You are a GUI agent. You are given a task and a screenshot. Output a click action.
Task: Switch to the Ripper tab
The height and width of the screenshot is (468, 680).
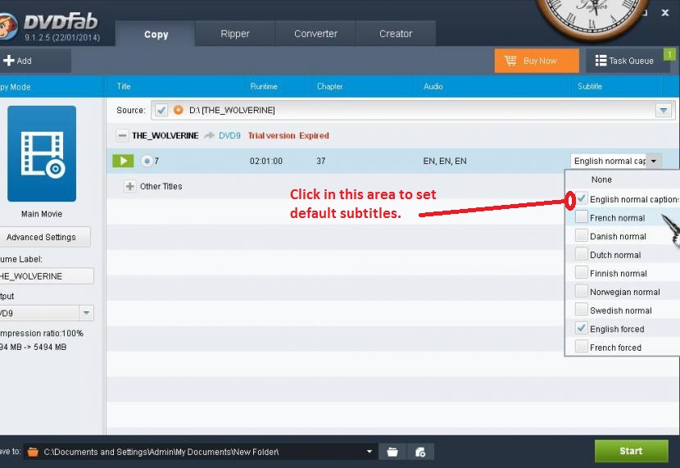(x=235, y=34)
